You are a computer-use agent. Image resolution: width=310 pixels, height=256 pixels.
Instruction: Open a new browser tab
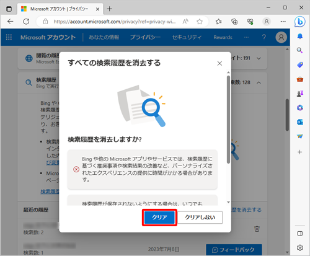pos(109,9)
